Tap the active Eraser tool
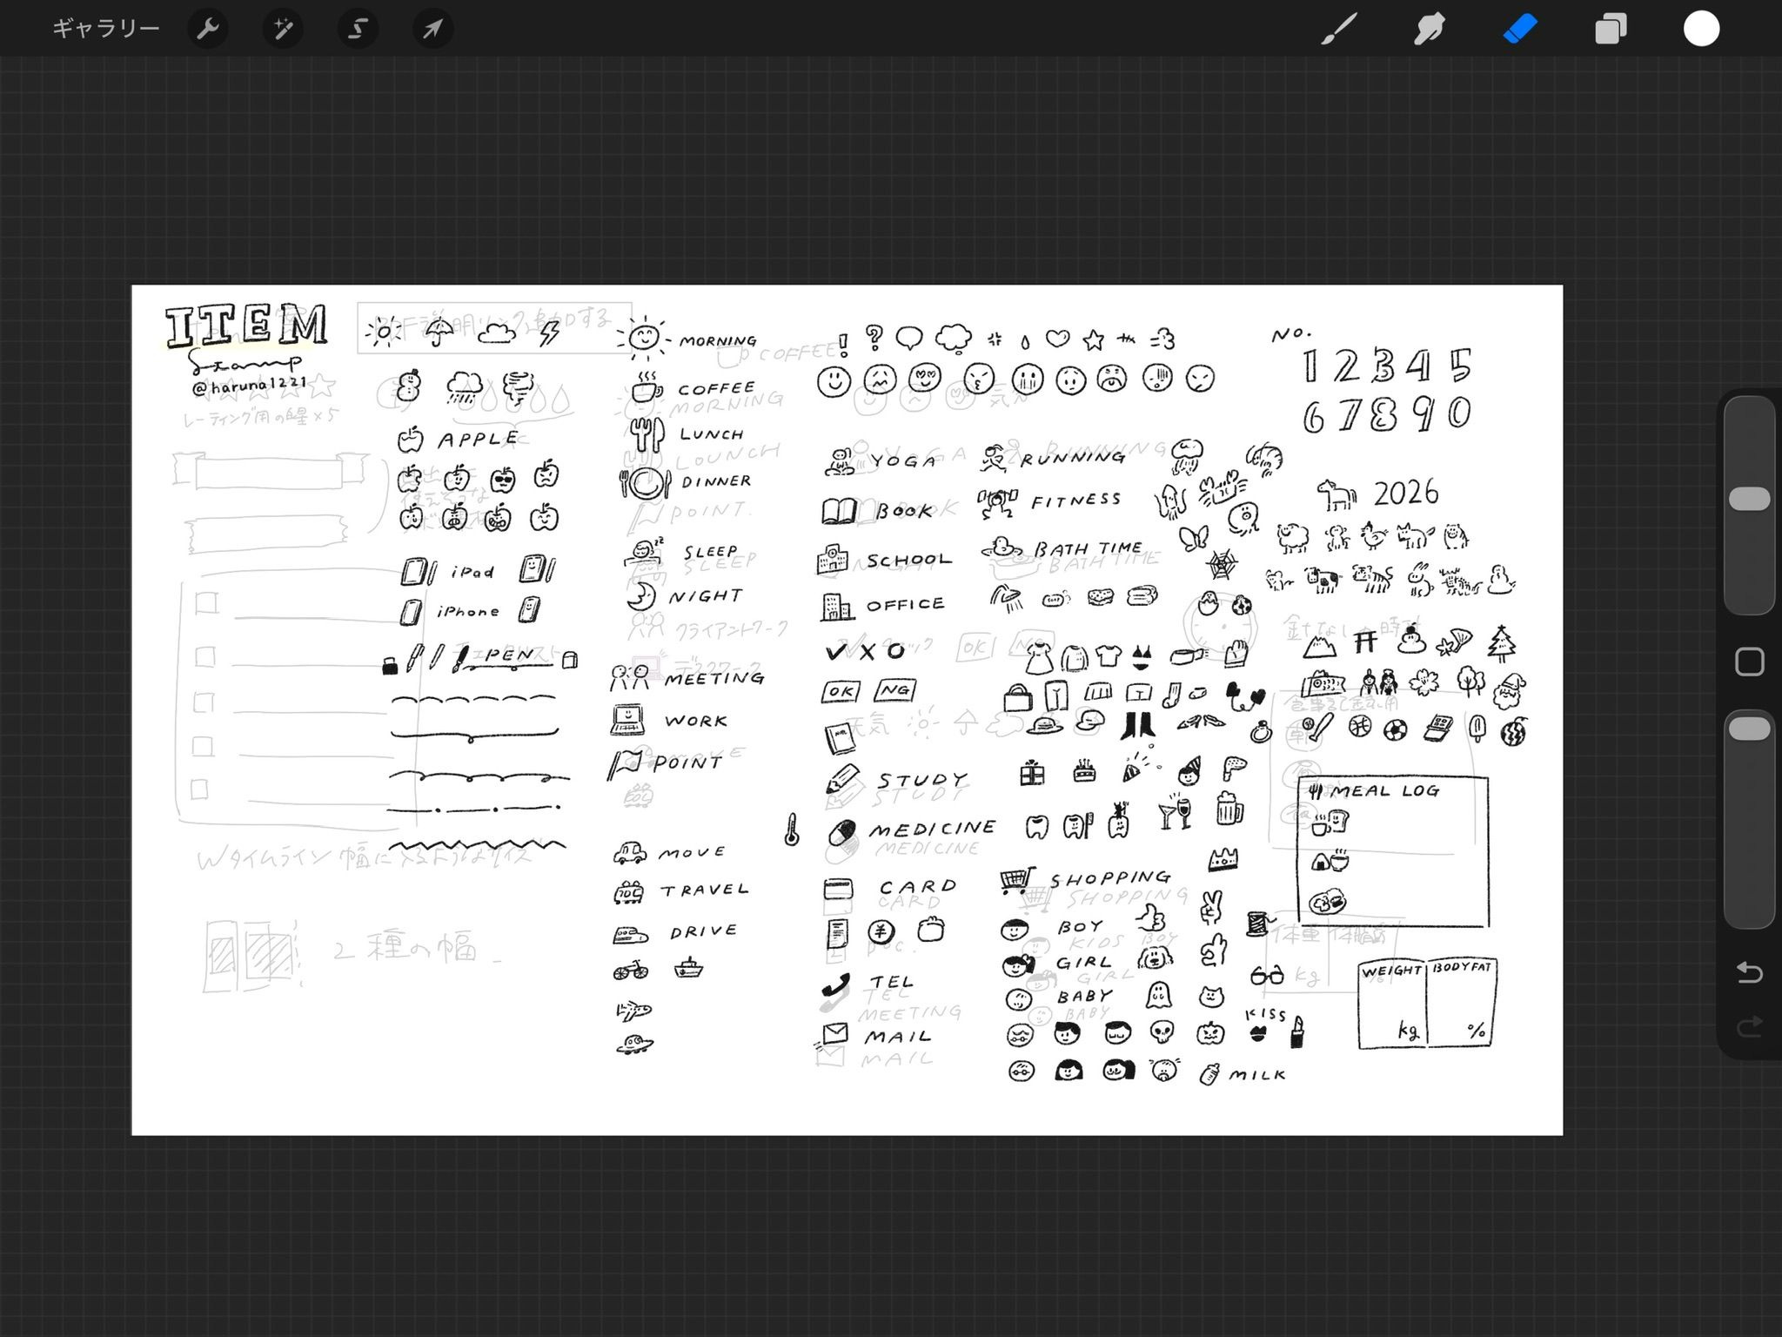 [1520, 29]
